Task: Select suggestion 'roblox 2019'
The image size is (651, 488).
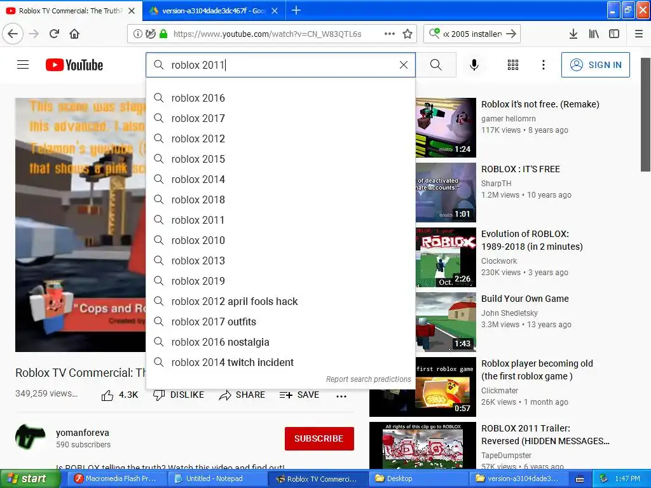Action: (x=280, y=281)
